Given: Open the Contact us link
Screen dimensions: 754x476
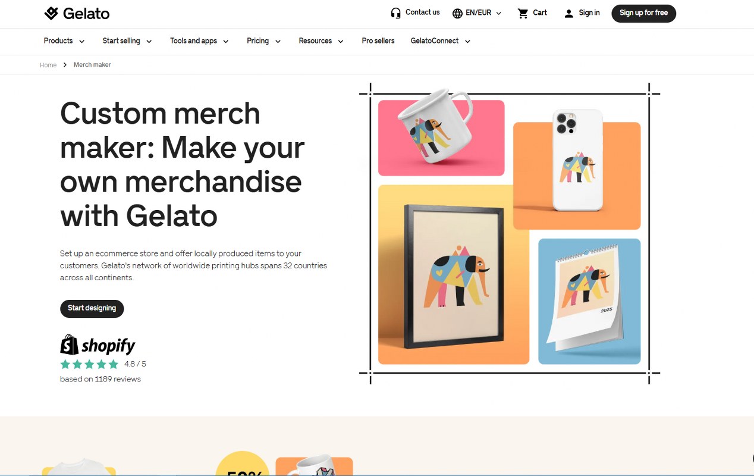Looking at the screenshot, I should 422,12.
